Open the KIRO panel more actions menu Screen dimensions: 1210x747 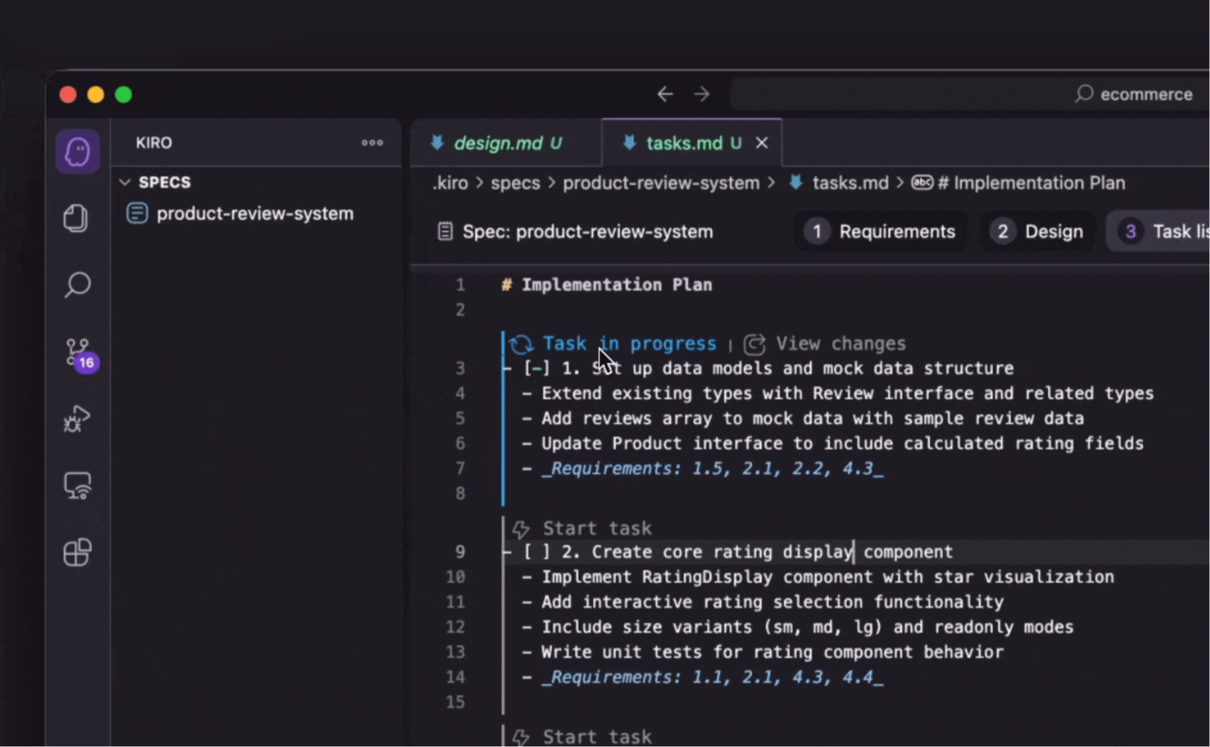(x=372, y=143)
